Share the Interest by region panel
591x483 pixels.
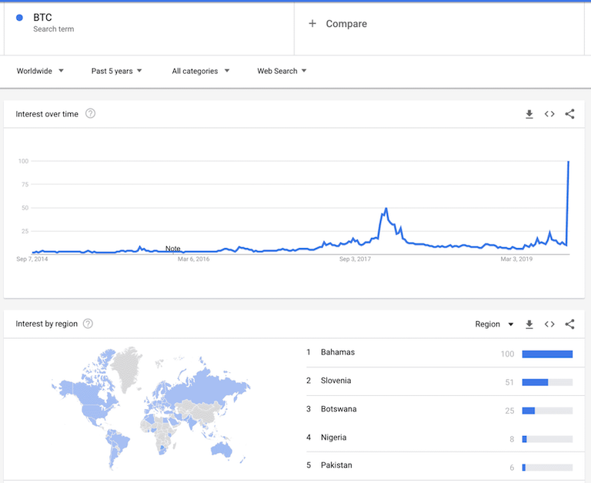pyautogui.click(x=569, y=324)
